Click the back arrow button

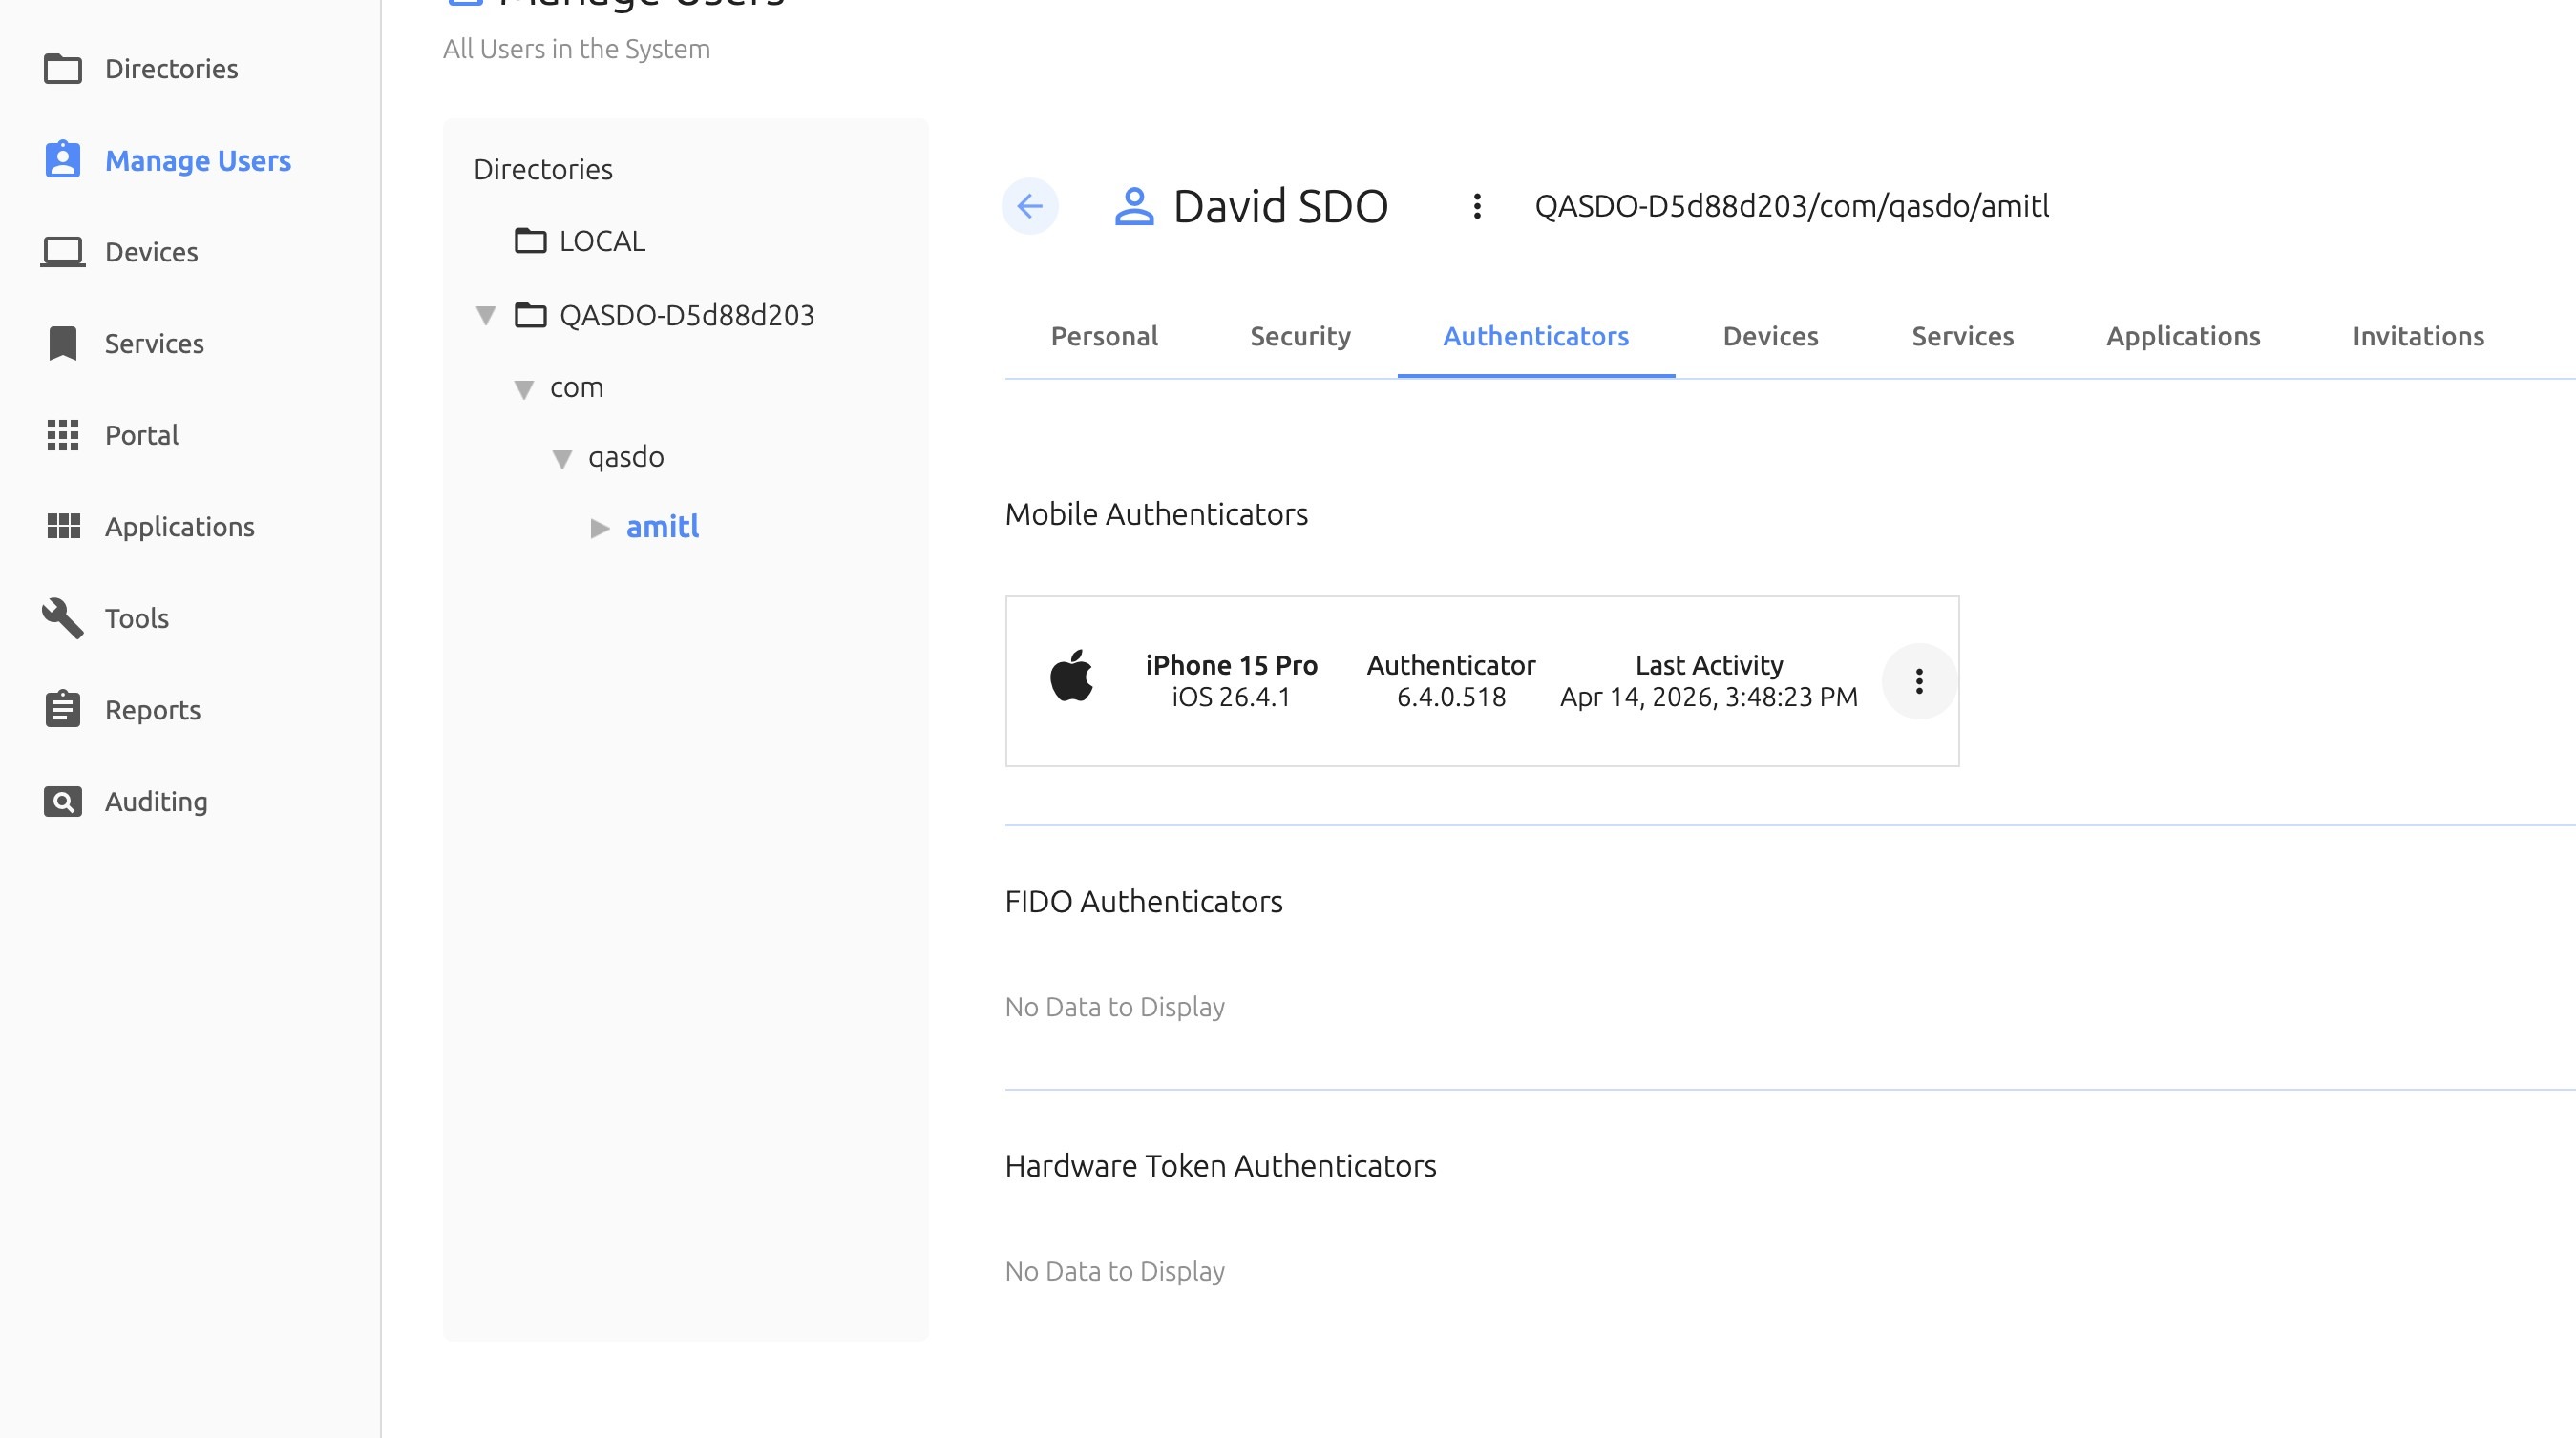click(1029, 206)
